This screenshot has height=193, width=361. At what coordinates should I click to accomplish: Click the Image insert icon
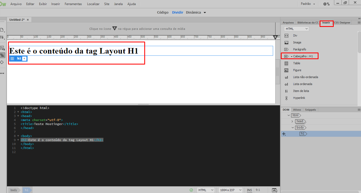(x=286, y=42)
